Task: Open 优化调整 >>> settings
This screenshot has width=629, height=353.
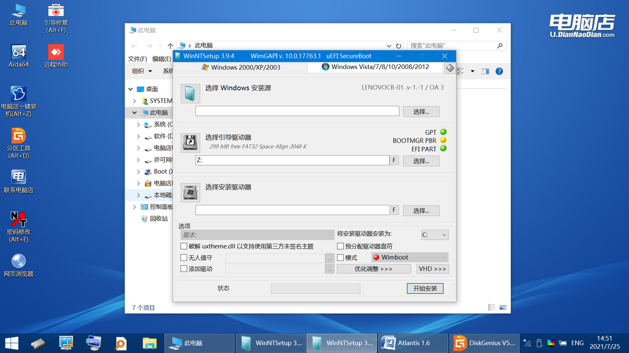Action: pyautogui.click(x=374, y=269)
